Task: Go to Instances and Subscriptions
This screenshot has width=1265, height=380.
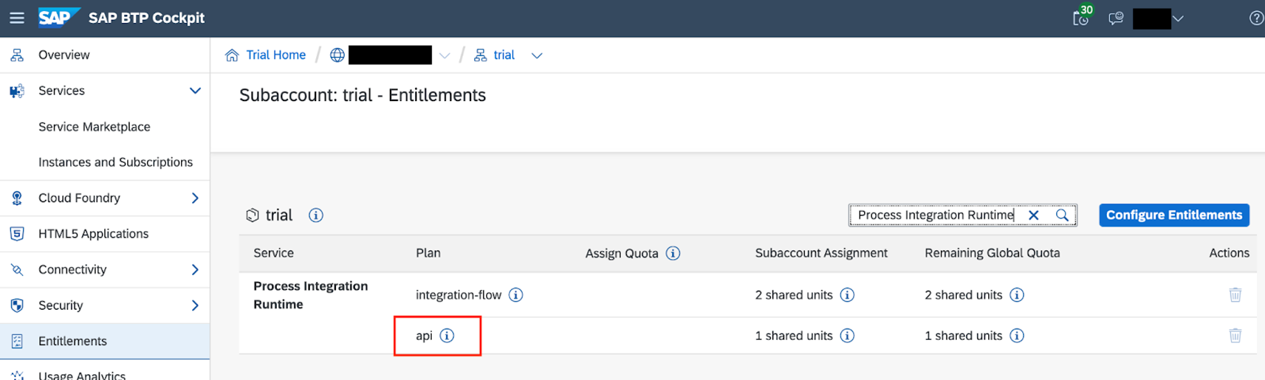Action: coord(115,162)
